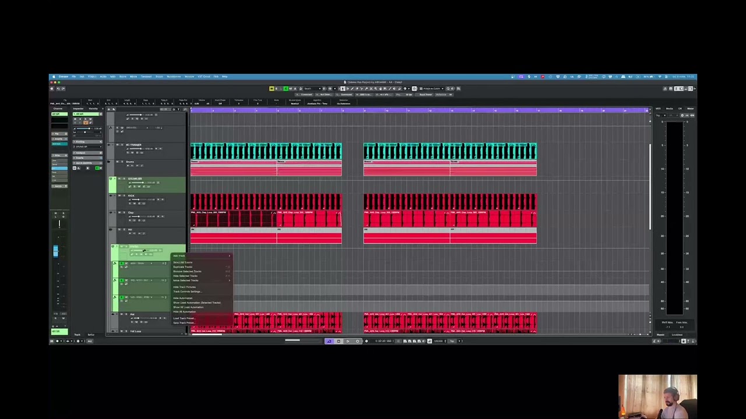Toggle Mute on the Hat track
Screen dimensions: 746x419
121,314
